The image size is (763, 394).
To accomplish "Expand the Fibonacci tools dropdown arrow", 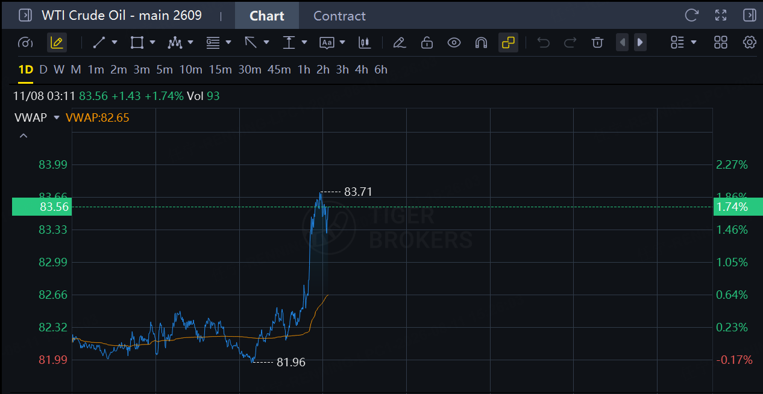I will (x=228, y=42).
